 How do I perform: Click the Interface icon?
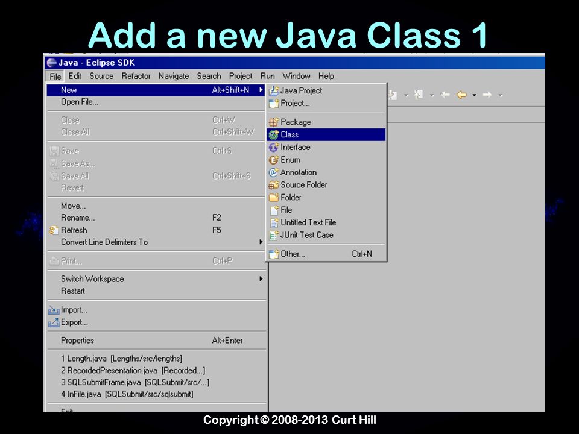pyautogui.click(x=274, y=147)
